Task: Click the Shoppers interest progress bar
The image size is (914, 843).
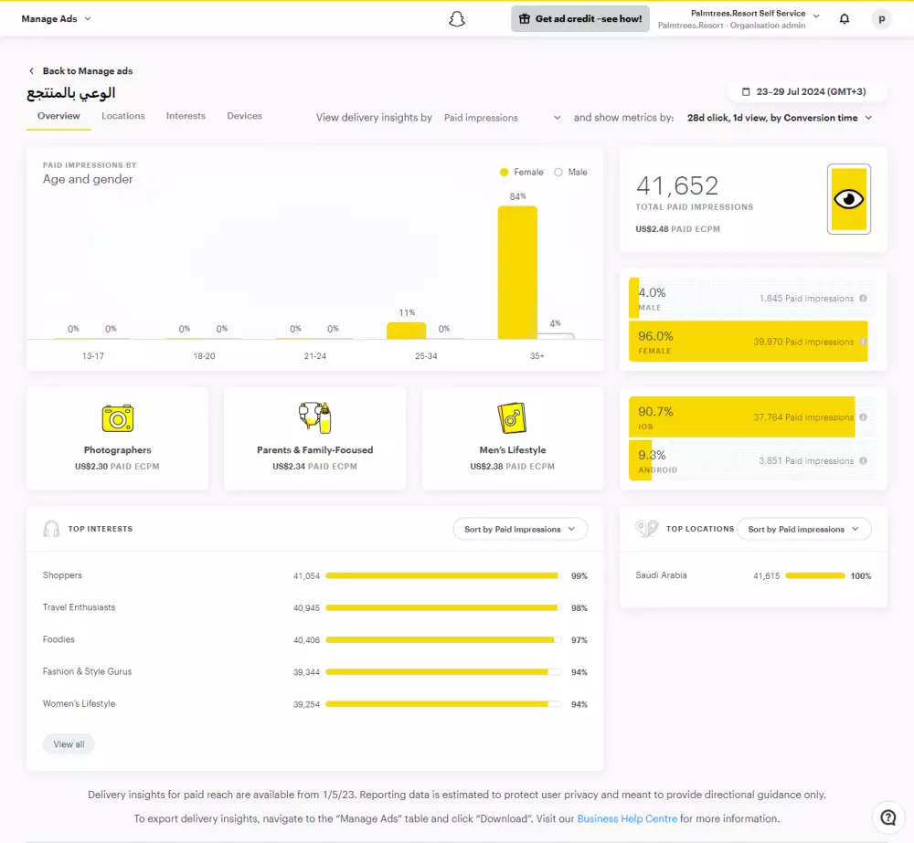Action: [443, 575]
